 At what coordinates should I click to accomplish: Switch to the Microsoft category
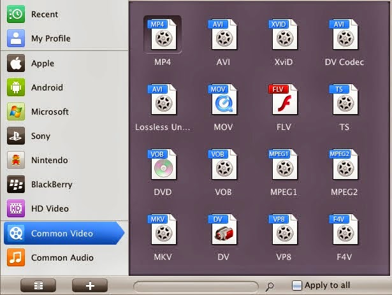(64, 112)
